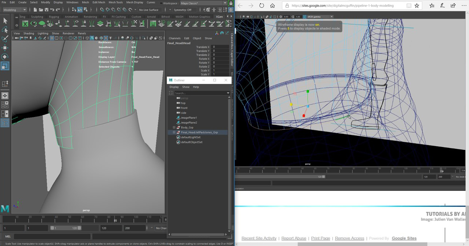Screen dimensions: 469x246
Task: Click the Recent Site Activity link
Action: click(259, 238)
